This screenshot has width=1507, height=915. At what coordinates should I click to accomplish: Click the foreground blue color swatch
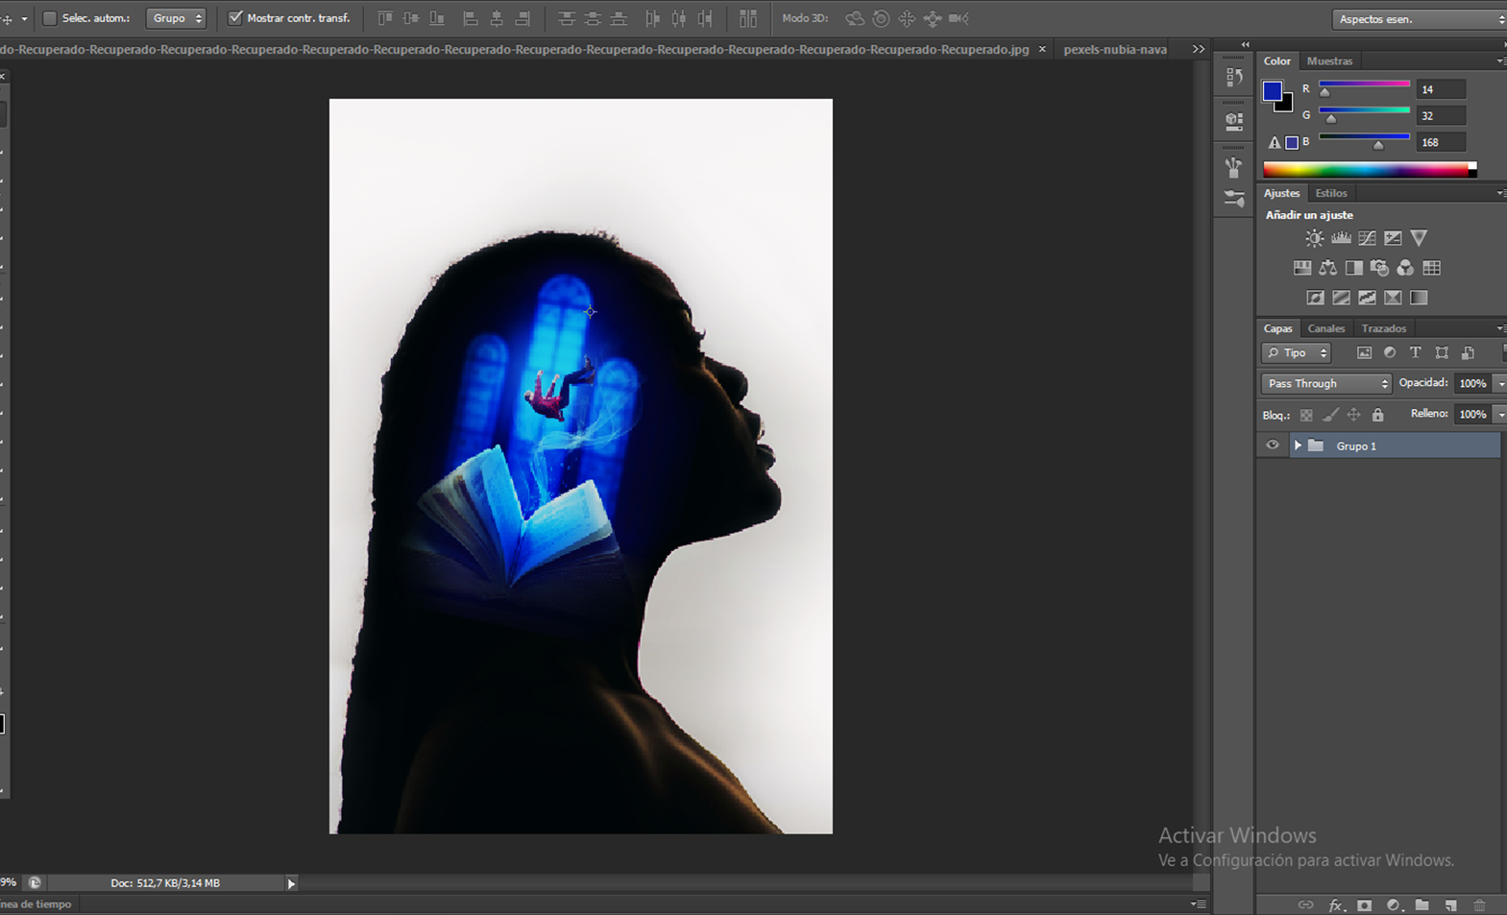(x=1273, y=91)
